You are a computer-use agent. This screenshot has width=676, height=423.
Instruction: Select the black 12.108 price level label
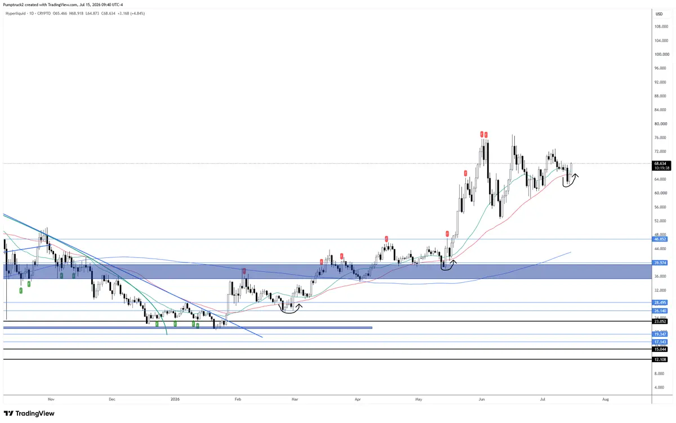tap(660, 359)
